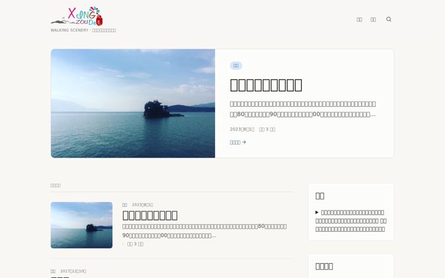This screenshot has width=445, height=278.
Task: Click category link beside the 2017 date
Action: click(x=53, y=271)
